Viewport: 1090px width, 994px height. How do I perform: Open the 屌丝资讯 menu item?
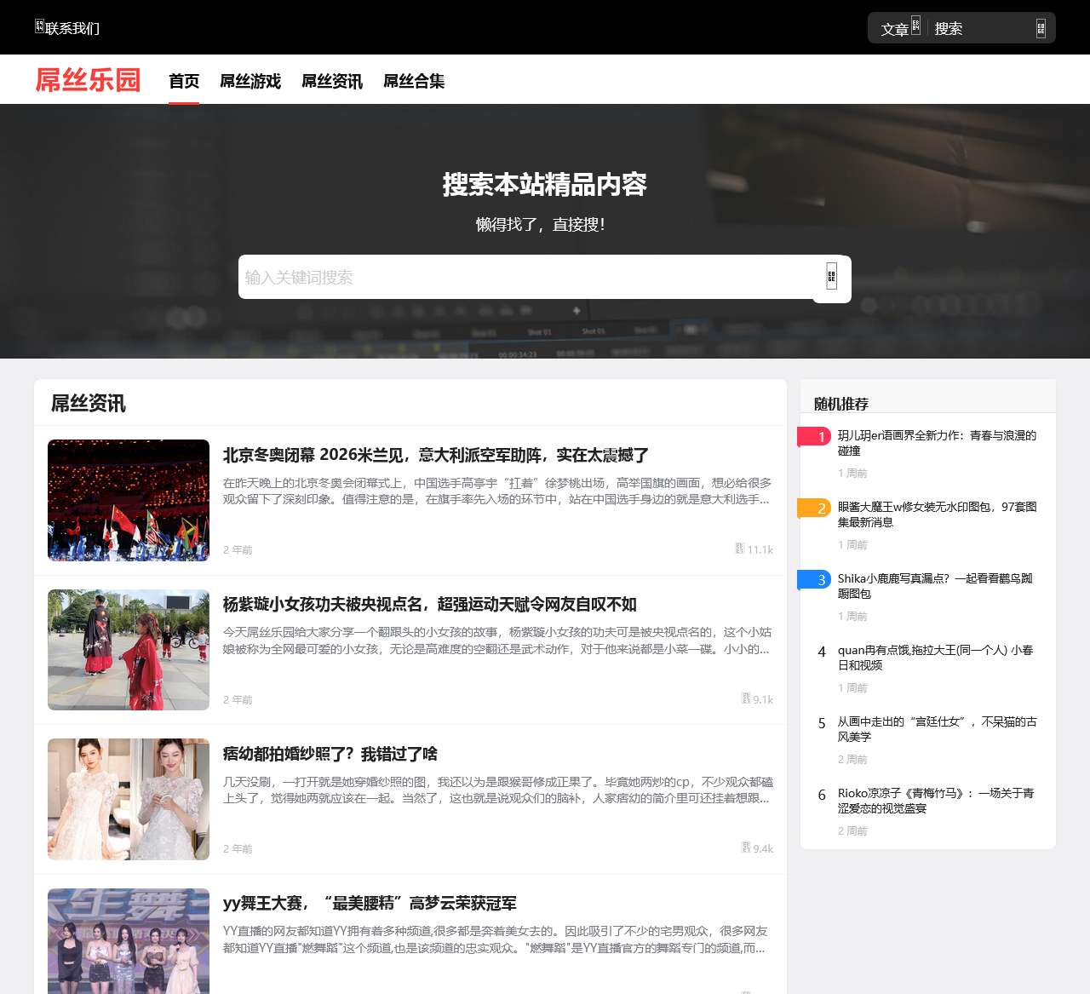pos(332,81)
